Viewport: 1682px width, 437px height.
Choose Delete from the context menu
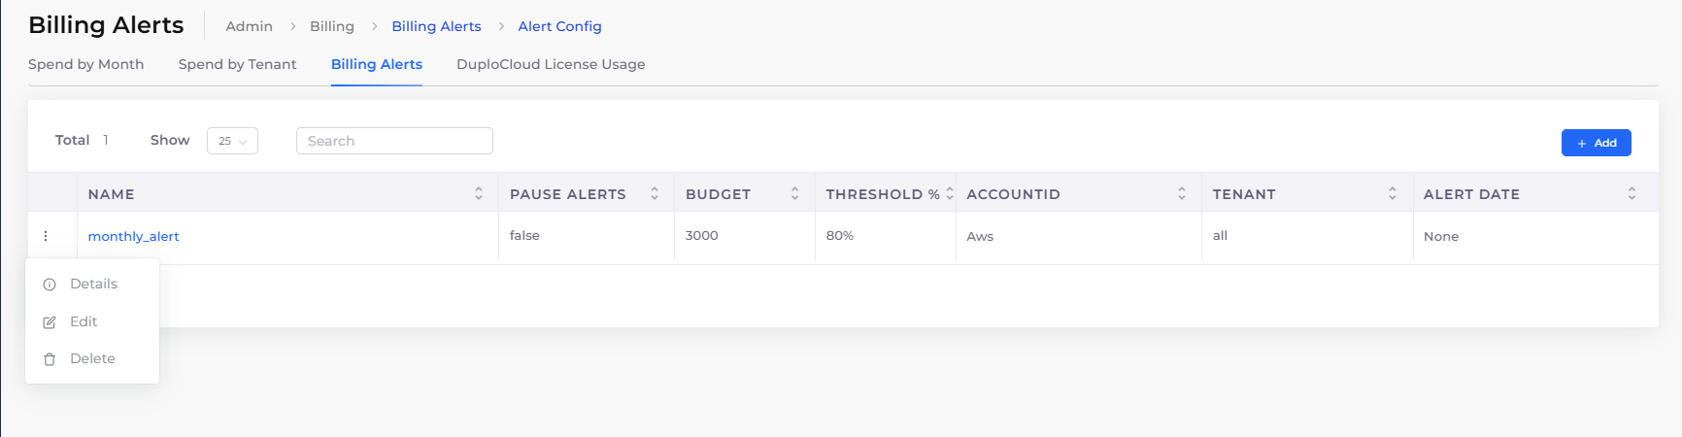pyautogui.click(x=92, y=358)
